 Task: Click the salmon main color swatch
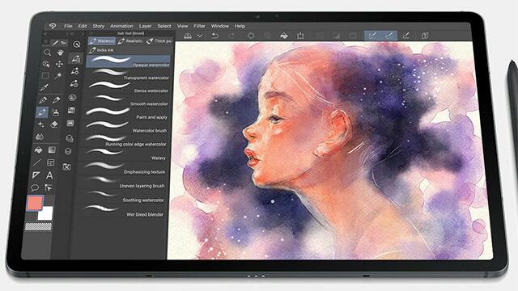35,203
